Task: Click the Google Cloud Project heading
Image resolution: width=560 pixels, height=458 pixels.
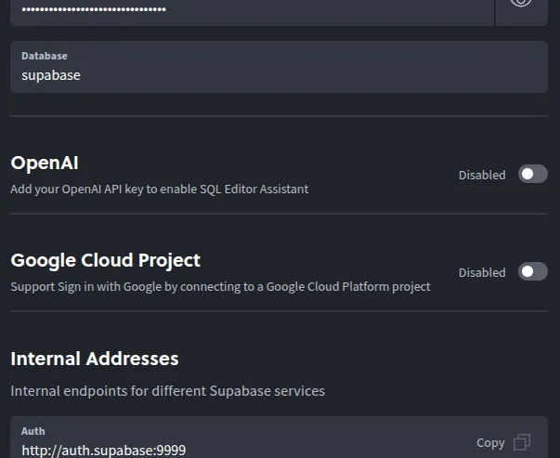Action: [x=105, y=260]
